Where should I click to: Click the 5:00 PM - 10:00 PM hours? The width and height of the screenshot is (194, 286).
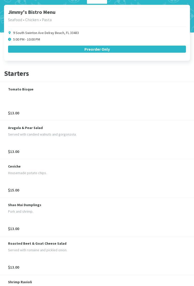pyautogui.click(x=26, y=39)
